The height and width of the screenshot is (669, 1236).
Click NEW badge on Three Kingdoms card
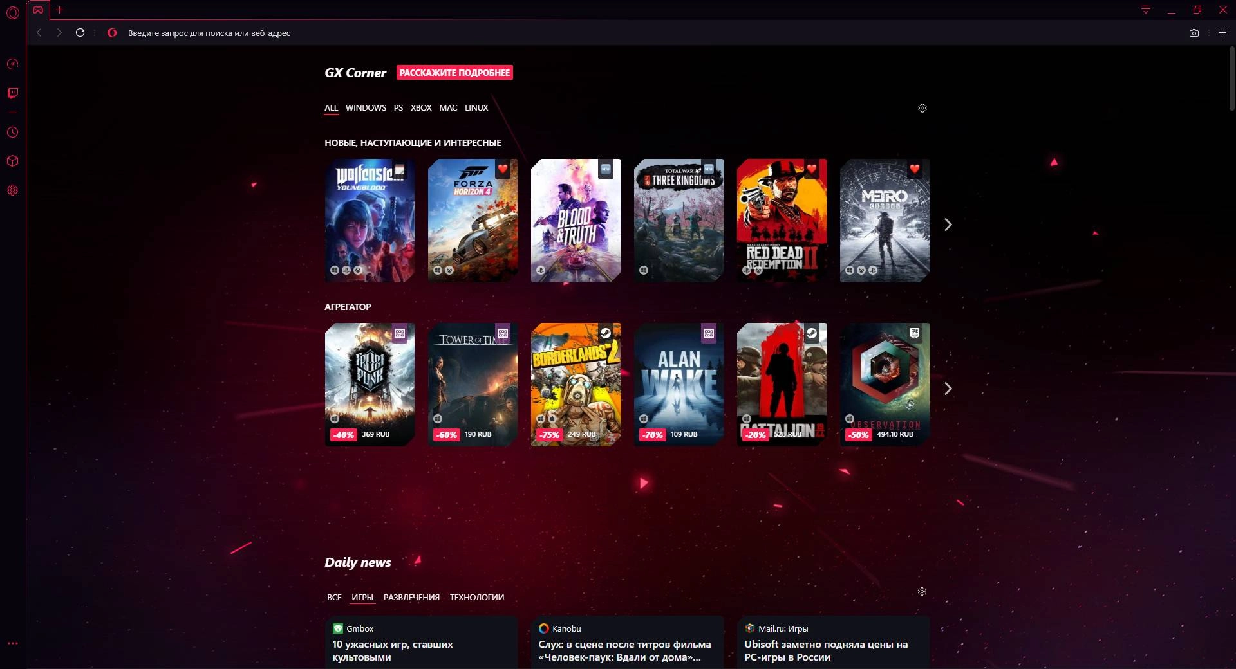pyautogui.click(x=709, y=169)
